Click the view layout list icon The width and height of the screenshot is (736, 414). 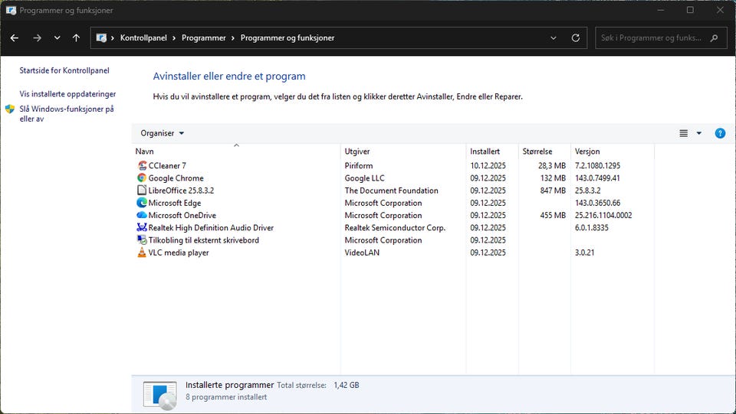point(683,133)
